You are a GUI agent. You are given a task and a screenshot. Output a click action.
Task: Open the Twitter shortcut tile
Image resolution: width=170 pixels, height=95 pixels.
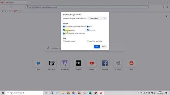point(39,63)
